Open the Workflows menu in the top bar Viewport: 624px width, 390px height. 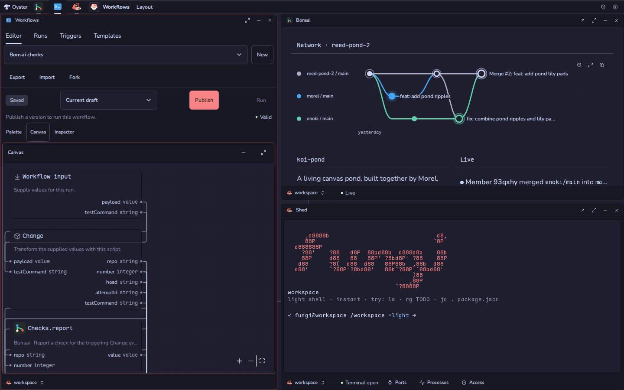point(116,7)
